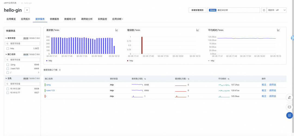Switch to the 应用拓扑 tab
This screenshot has height=136, width=294.
click(x=26, y=19)
